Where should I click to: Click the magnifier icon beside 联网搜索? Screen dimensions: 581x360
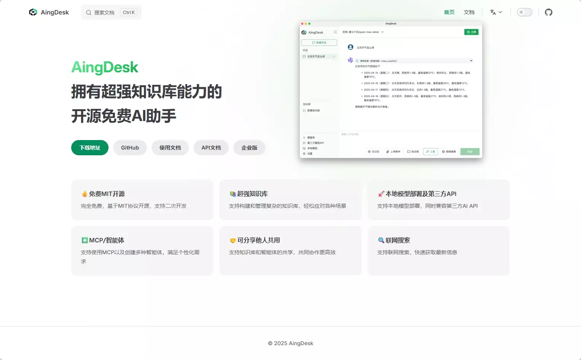[381, 241]
